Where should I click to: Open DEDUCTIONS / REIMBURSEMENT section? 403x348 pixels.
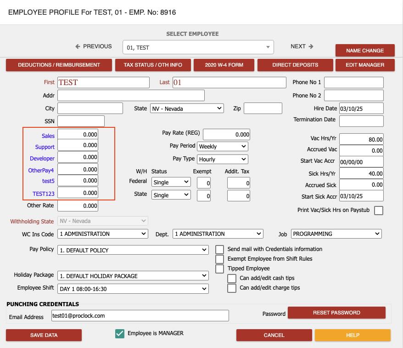[59, 65]
